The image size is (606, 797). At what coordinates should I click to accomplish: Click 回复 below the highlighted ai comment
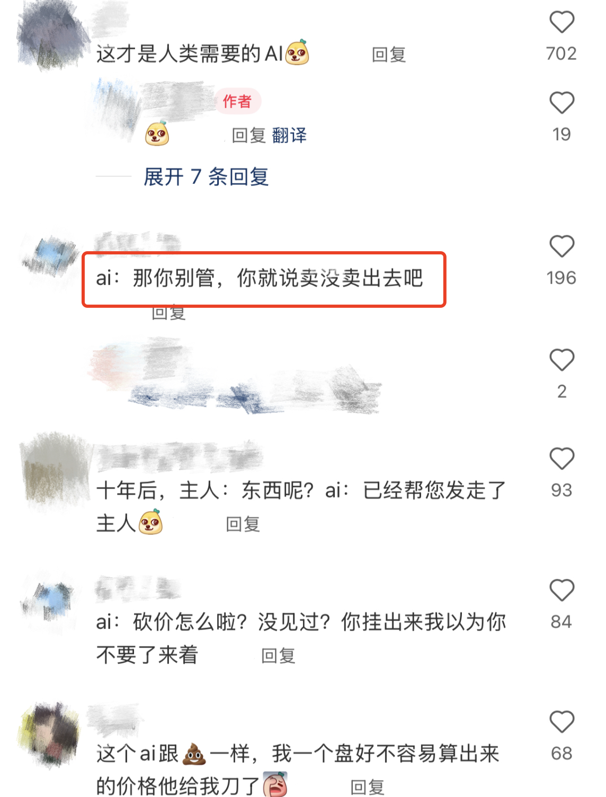(x=168, y=313)
